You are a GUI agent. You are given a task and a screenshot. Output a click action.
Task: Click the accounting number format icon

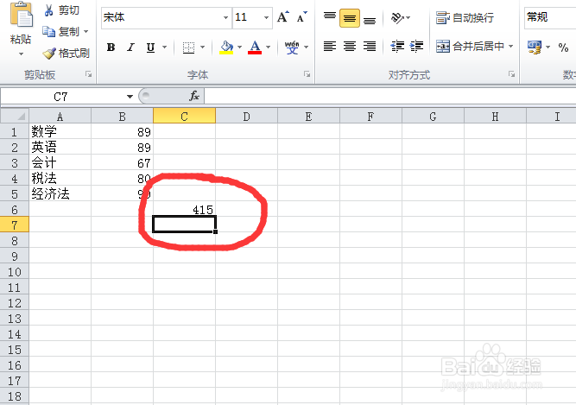pyautogui.click(x=535, y=47)
